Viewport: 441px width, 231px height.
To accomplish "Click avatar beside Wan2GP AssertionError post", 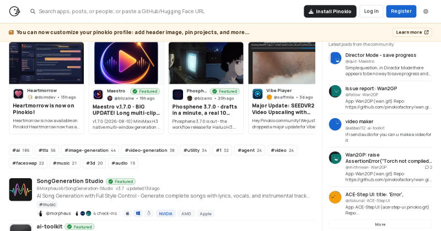I will (x=335, y=158).
